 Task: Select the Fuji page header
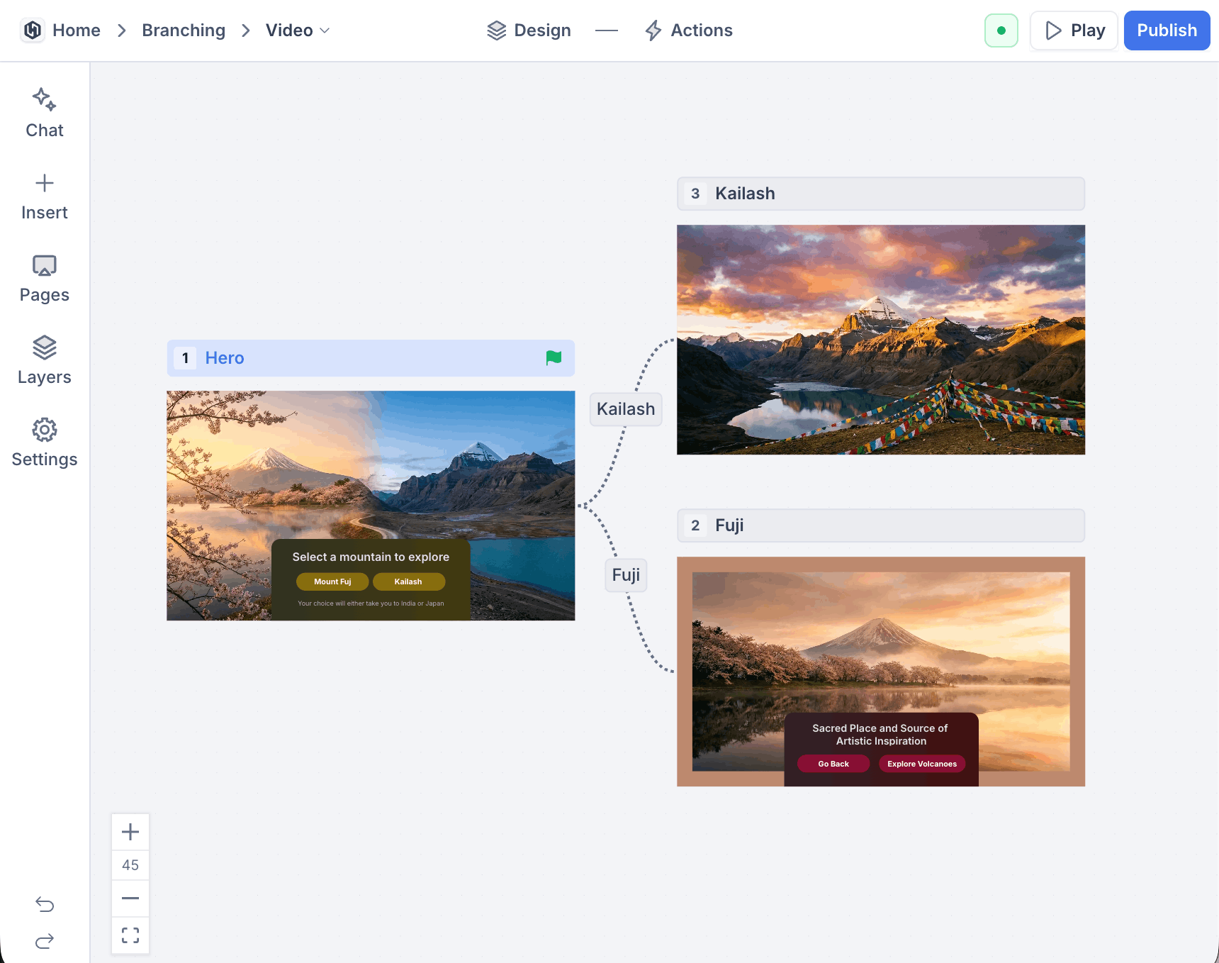coord(881,525)
